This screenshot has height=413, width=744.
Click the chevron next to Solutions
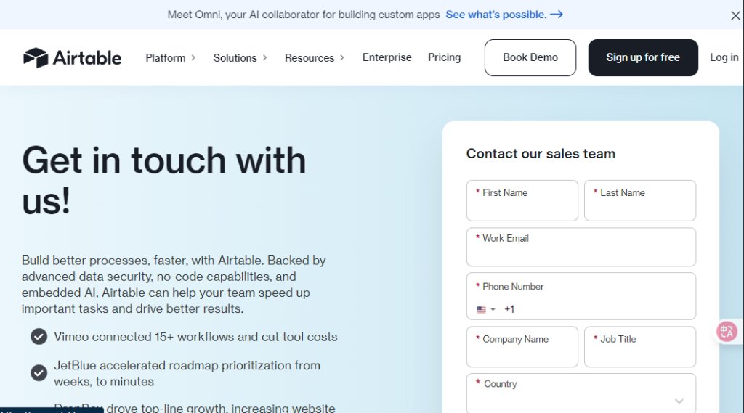[264, 58]
